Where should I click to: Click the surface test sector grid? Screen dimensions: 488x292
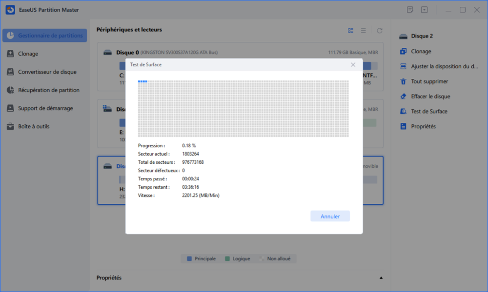coord(243,108)
